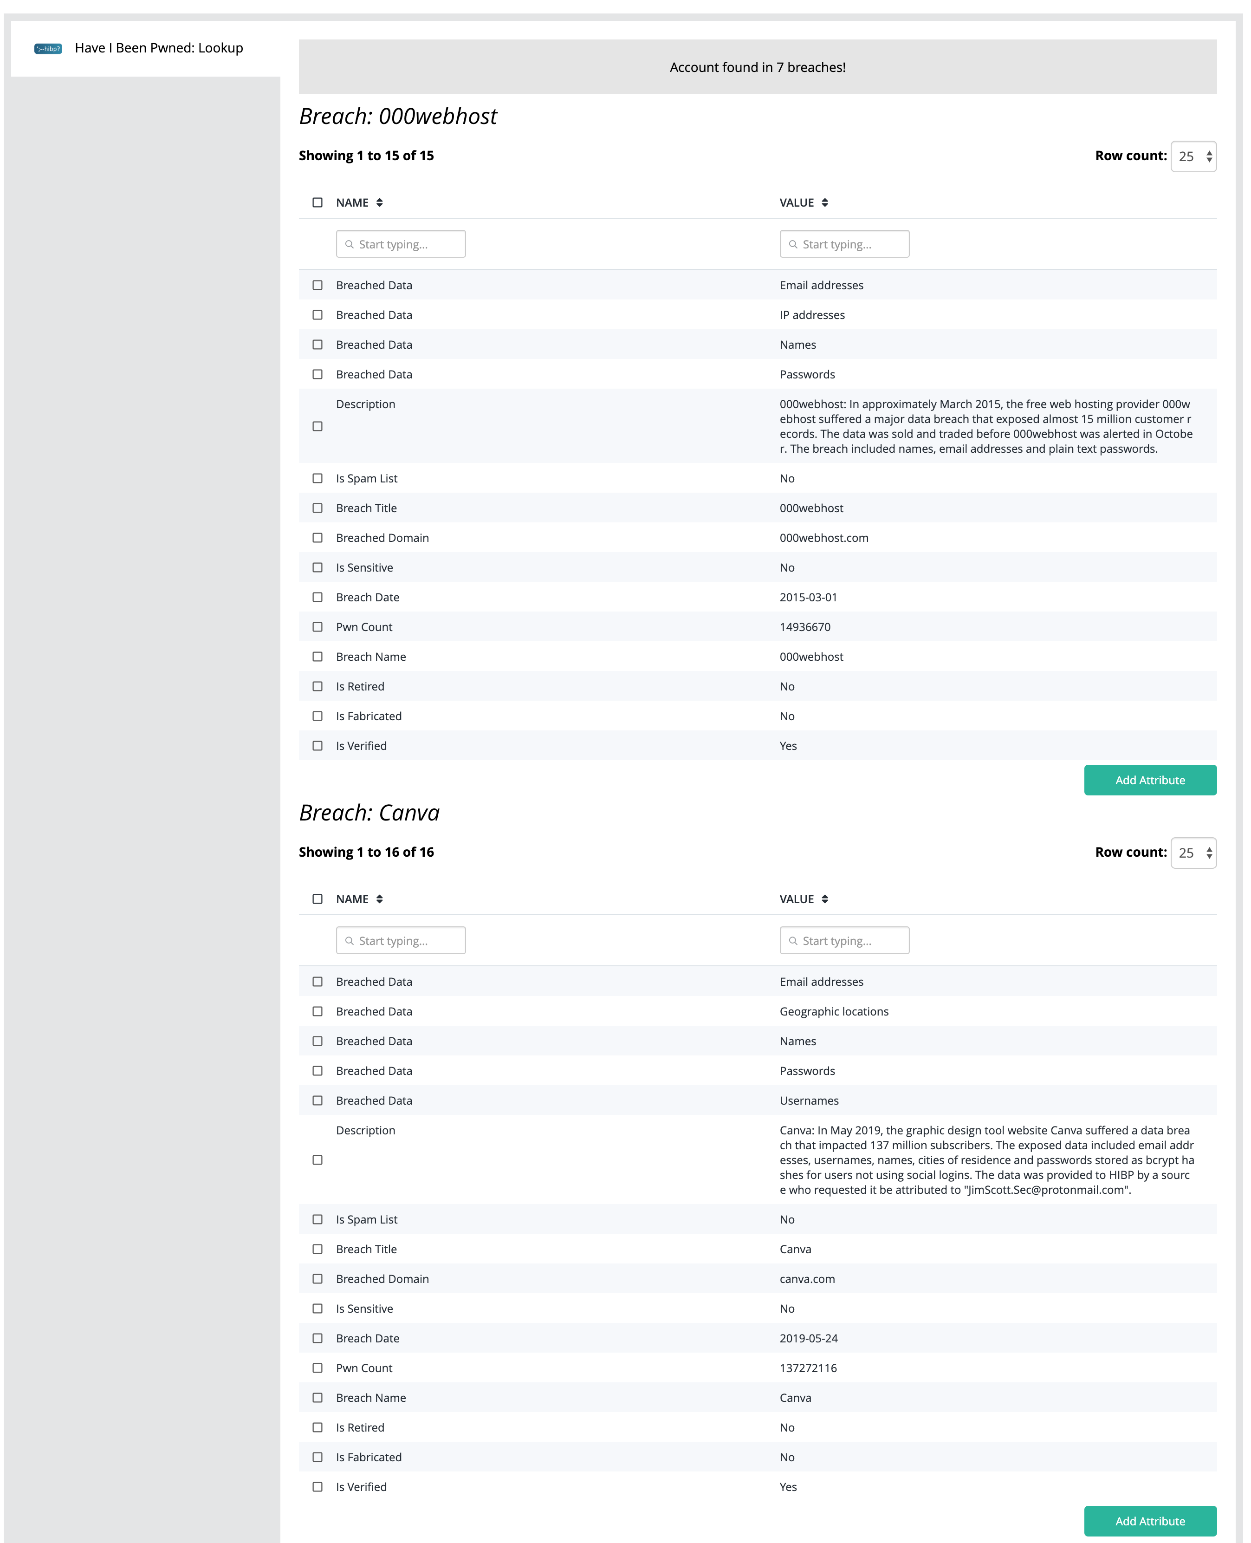Check the Geographic locations row checkbox
Image resolution: width=1251 pixels, height=1543 pixels.
[x=317, y=1011]
